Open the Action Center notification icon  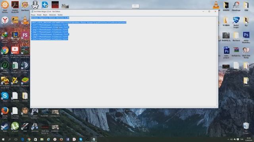[x=238, y=139]
